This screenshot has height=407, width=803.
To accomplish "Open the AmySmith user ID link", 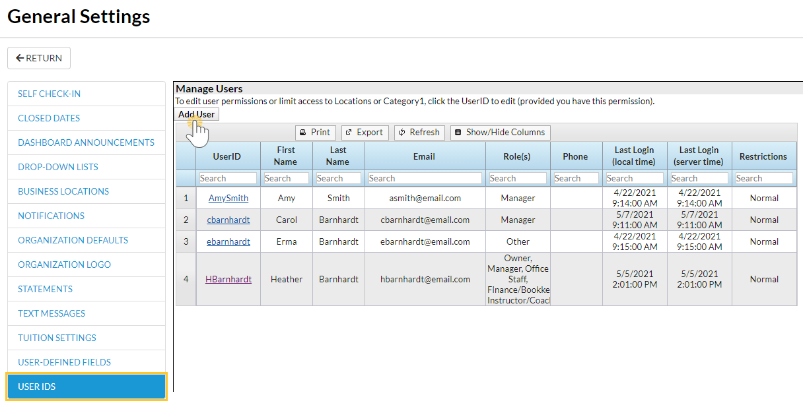I will 228,198.
